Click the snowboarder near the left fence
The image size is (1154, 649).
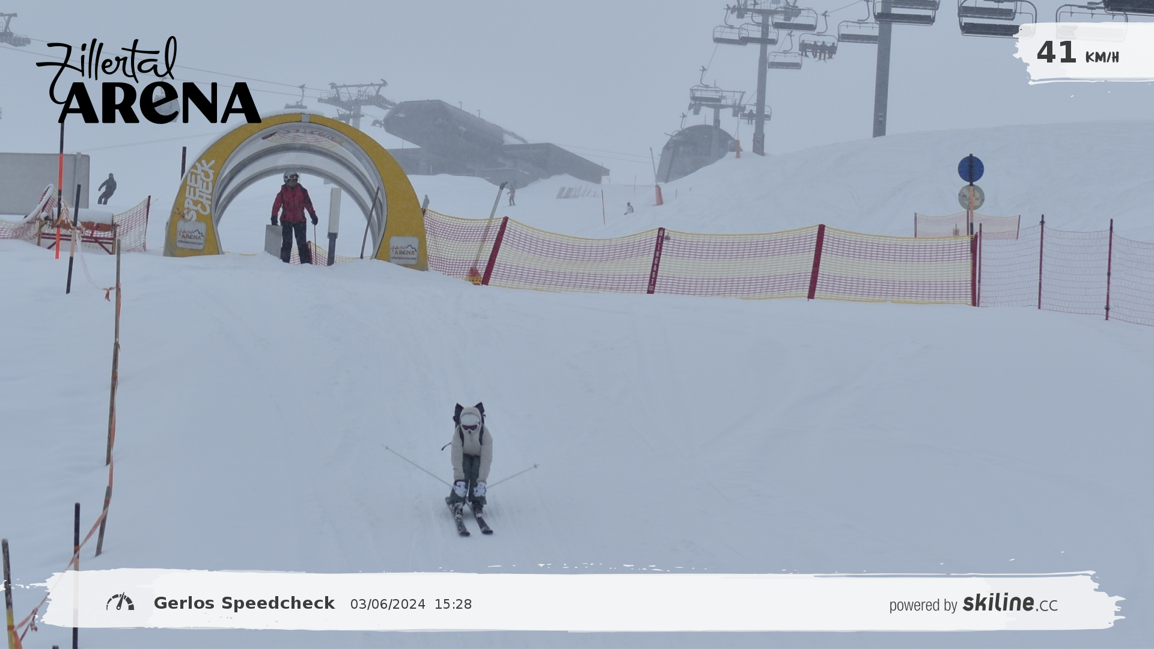tap(108, 189)
